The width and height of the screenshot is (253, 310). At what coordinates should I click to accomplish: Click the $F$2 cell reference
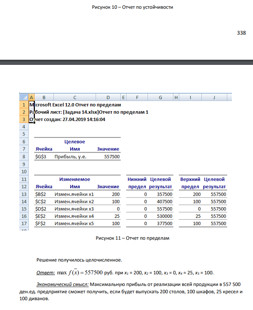40,223
